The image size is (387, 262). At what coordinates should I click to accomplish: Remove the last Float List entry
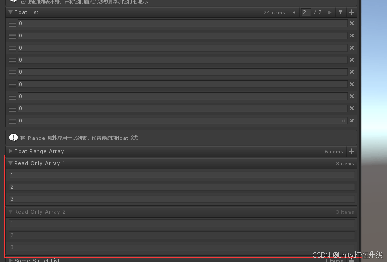[x=352, y=121]
